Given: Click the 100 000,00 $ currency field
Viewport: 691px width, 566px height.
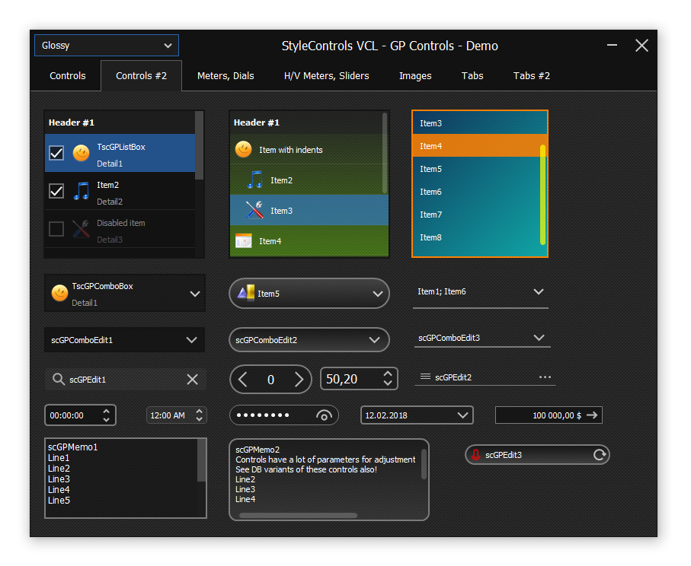Looking at the screenshot, I should (x=549, y=415).
